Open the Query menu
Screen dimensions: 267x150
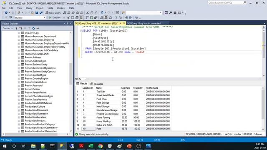29,8
